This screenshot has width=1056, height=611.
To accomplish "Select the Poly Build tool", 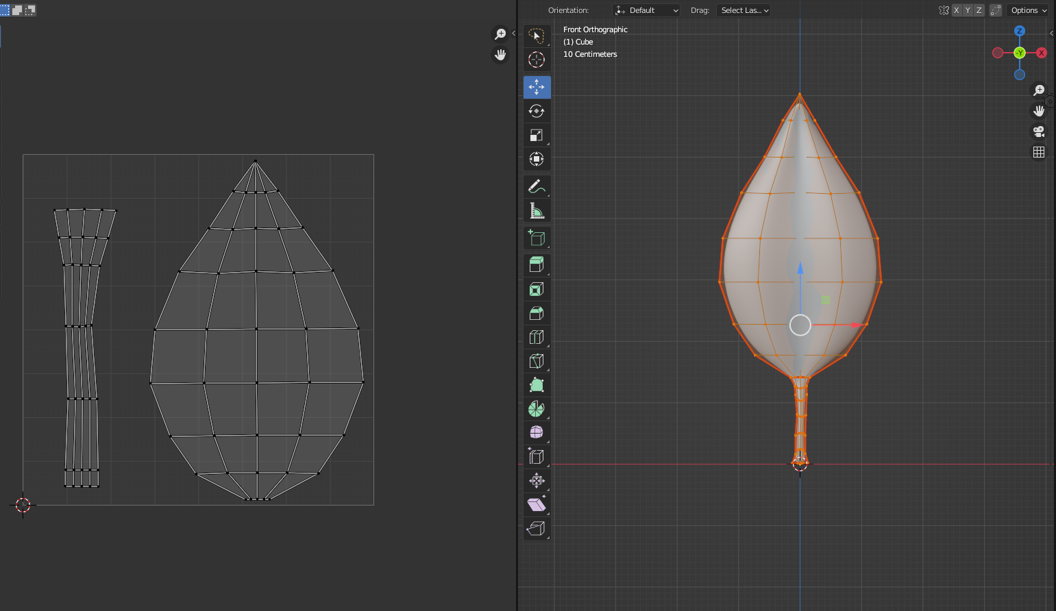I will (x=537, y=385).
